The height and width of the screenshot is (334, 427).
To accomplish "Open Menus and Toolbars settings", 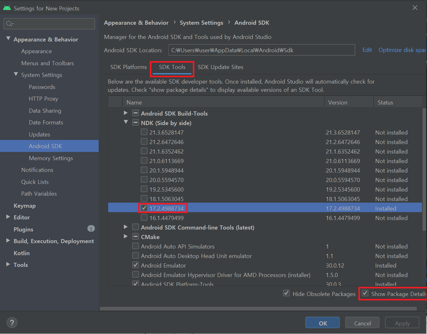I will coord(47,63).
